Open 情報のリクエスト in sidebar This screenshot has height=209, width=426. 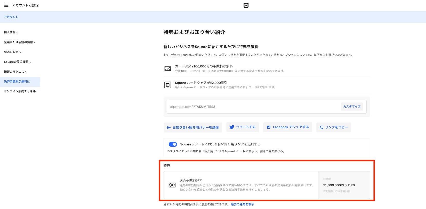[15, 72]
